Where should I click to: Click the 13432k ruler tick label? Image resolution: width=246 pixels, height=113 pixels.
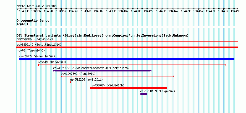[x=24, y=11]
